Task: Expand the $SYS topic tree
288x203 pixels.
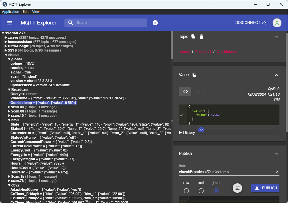Action: tap(6, 50)
